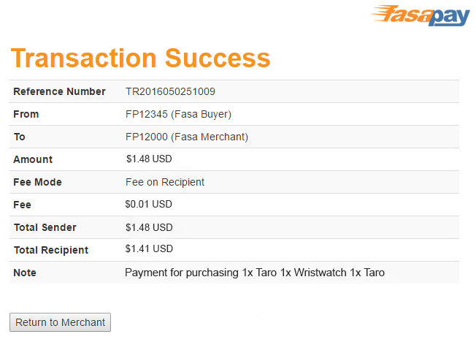Click the Reference Number label

click(x=60, y=91)
